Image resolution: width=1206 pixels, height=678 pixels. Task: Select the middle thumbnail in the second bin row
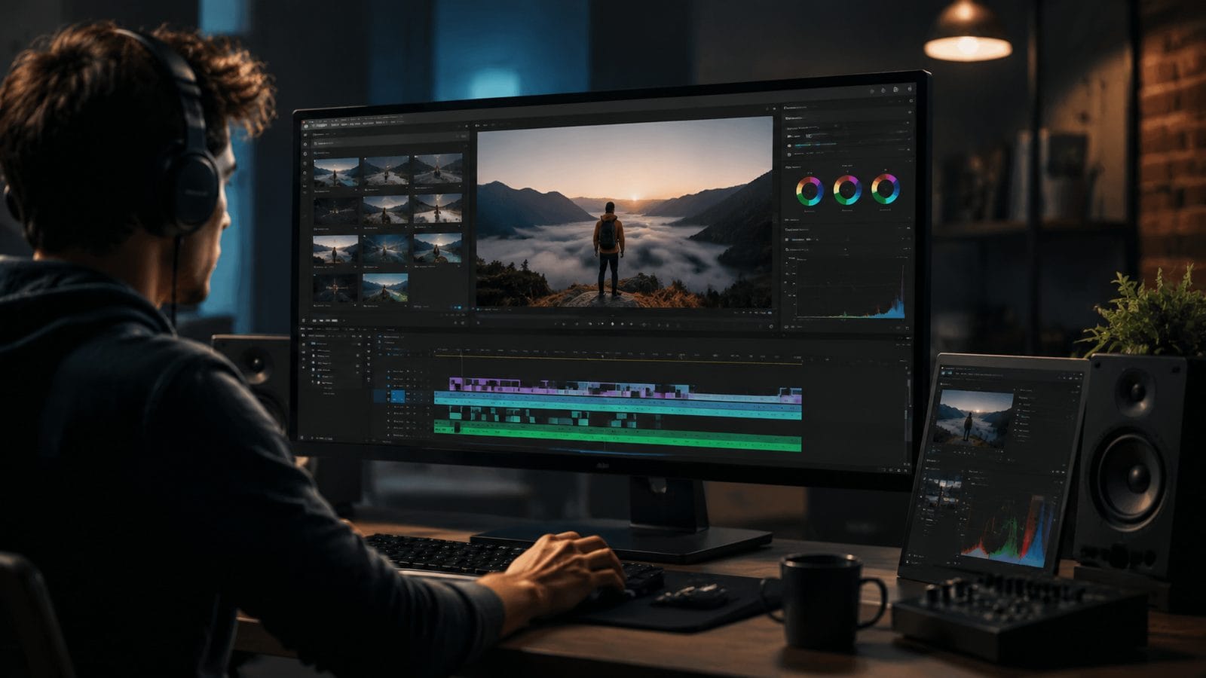(386, 209)
